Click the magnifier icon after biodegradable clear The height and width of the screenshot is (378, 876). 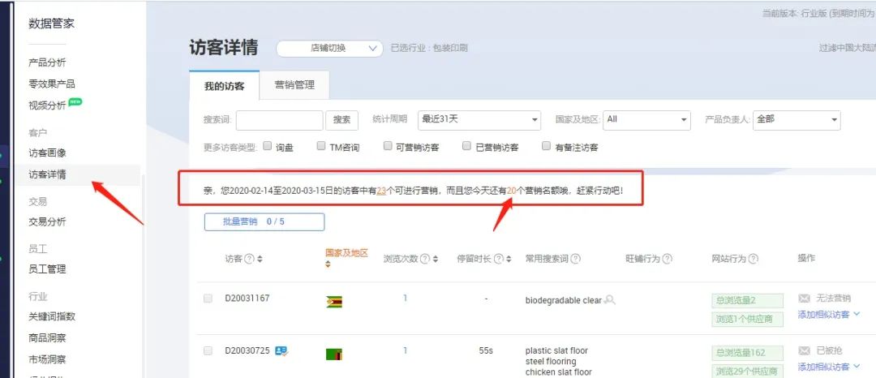(x=610, y=300)
